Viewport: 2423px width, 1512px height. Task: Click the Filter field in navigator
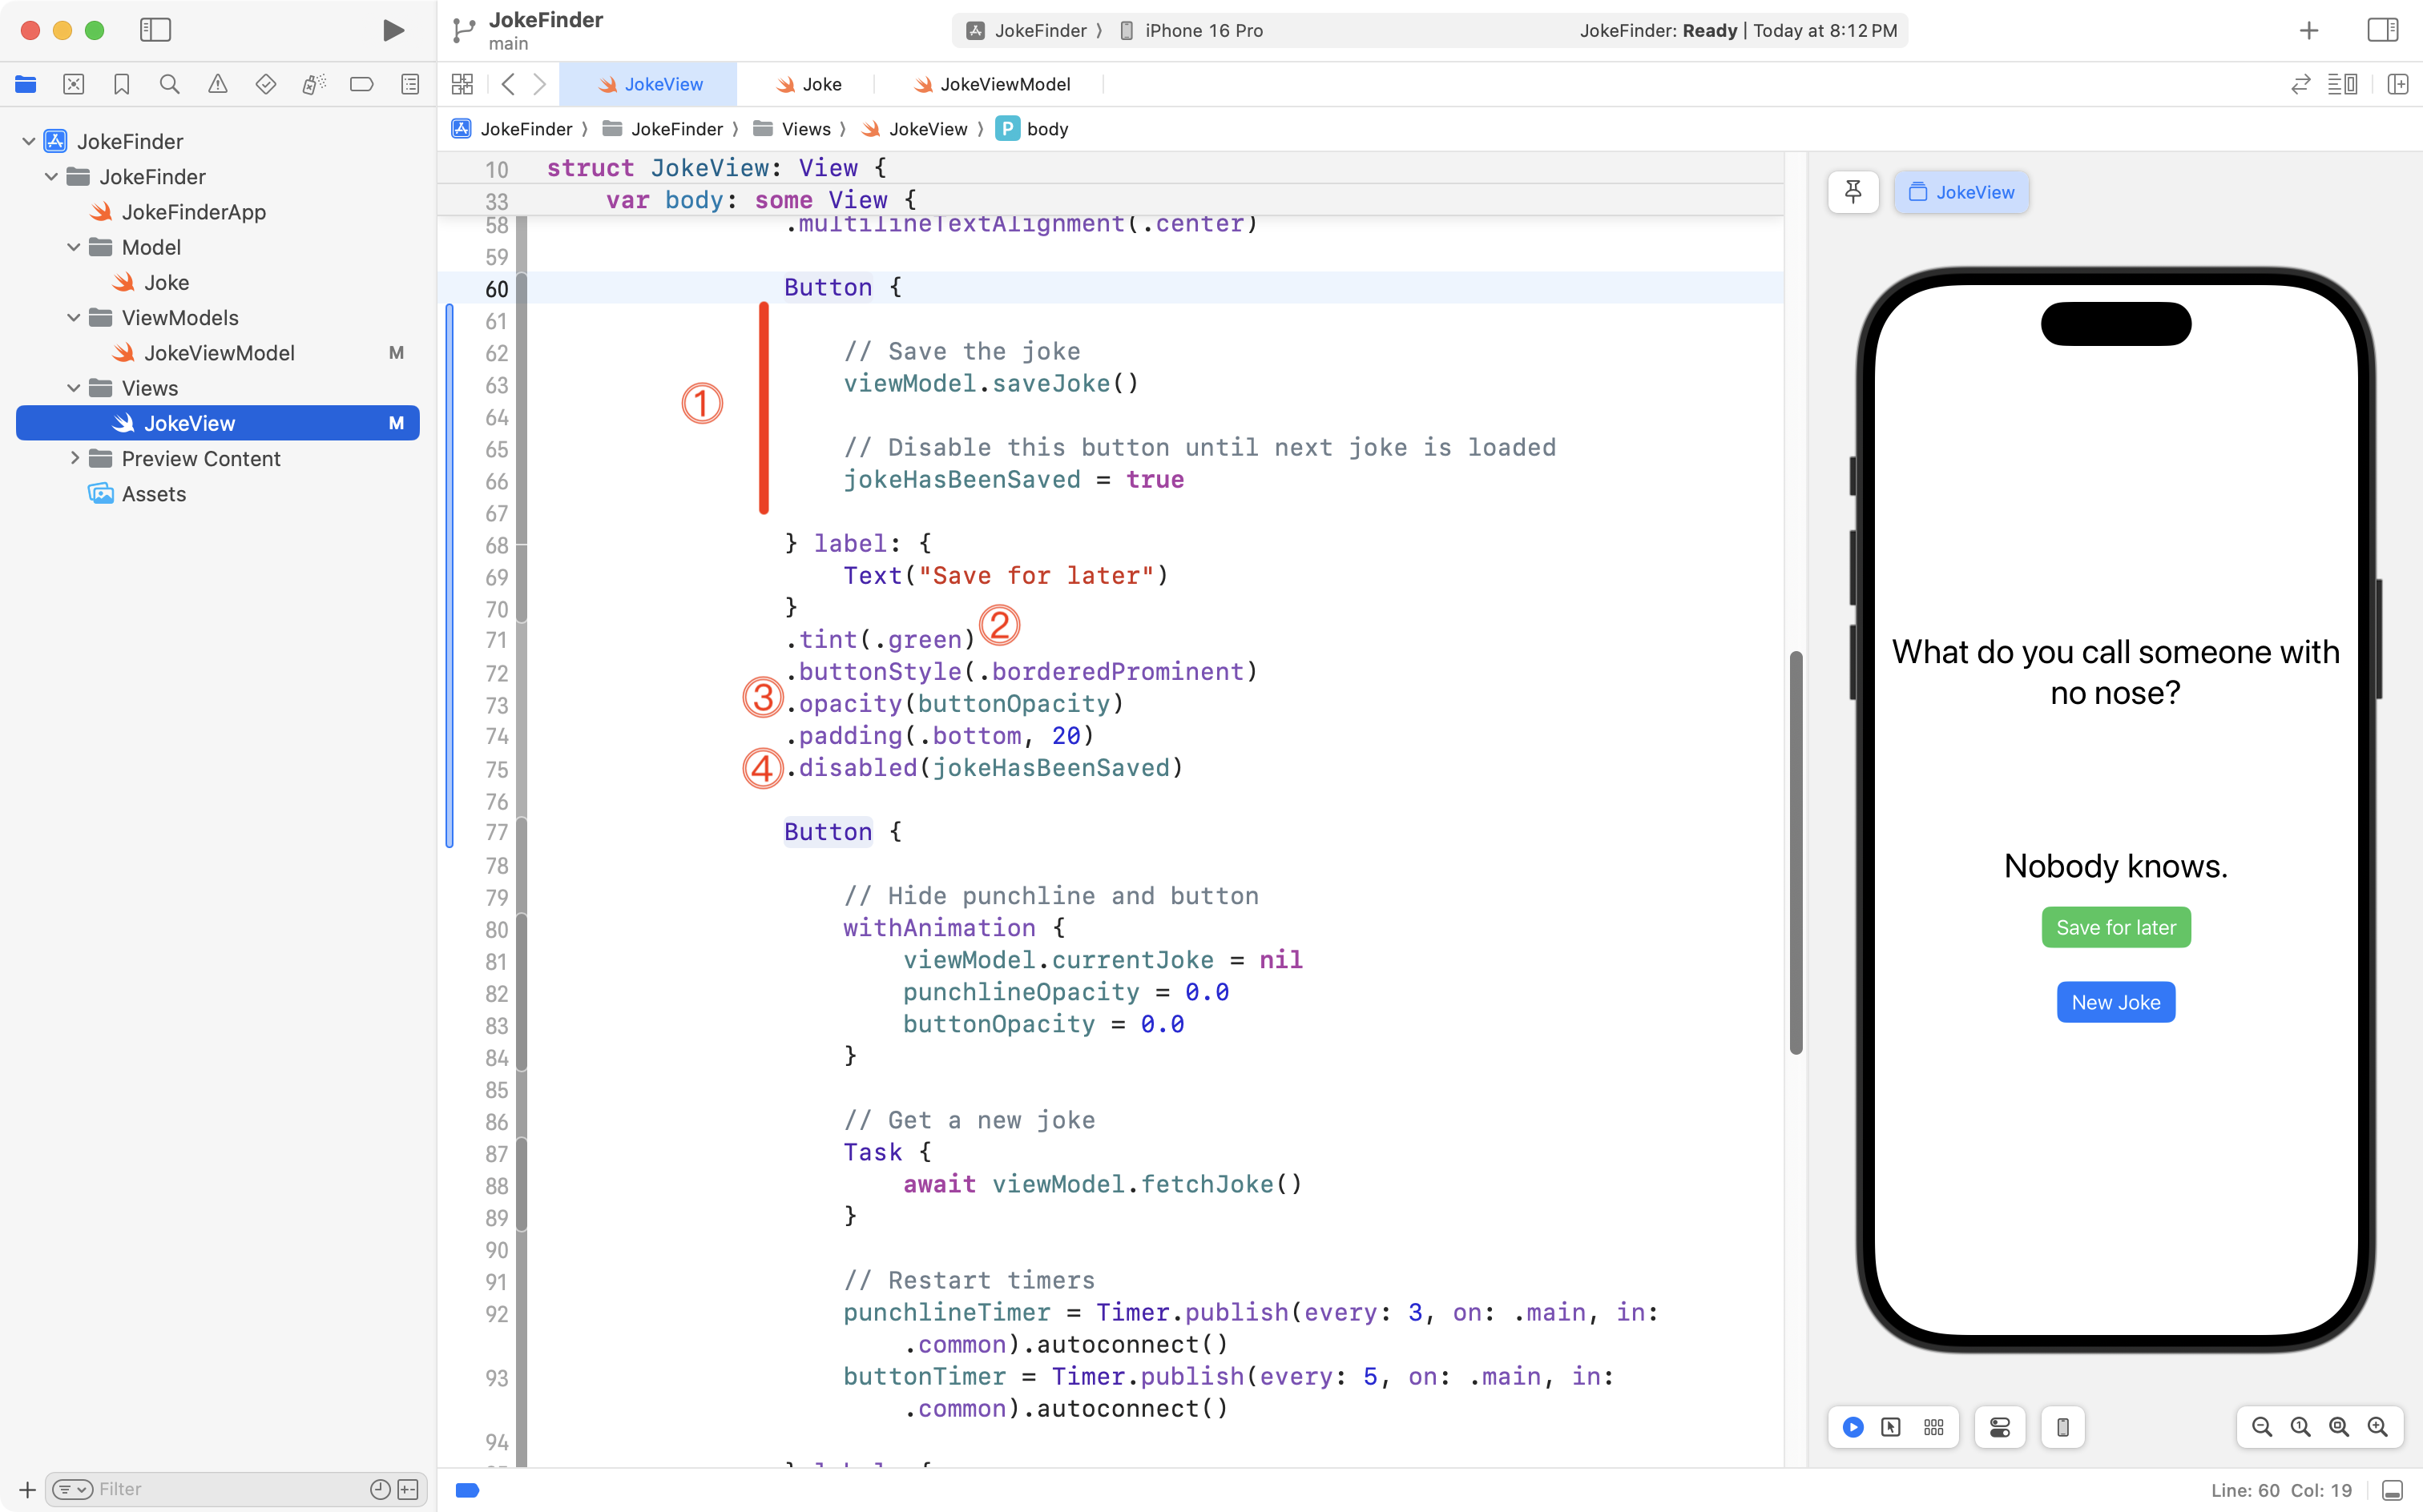(x=230, y=1489)
